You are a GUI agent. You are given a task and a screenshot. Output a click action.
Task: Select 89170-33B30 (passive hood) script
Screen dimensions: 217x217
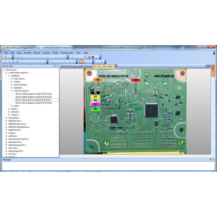(x=34, y=97)
